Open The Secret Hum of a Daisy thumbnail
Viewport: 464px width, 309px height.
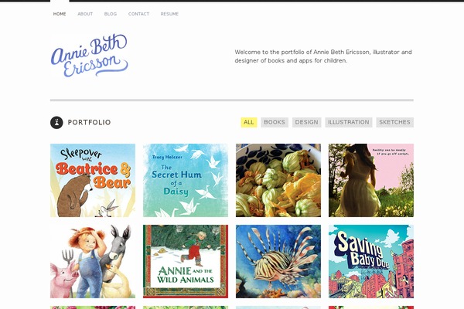(x=186, y=180)
